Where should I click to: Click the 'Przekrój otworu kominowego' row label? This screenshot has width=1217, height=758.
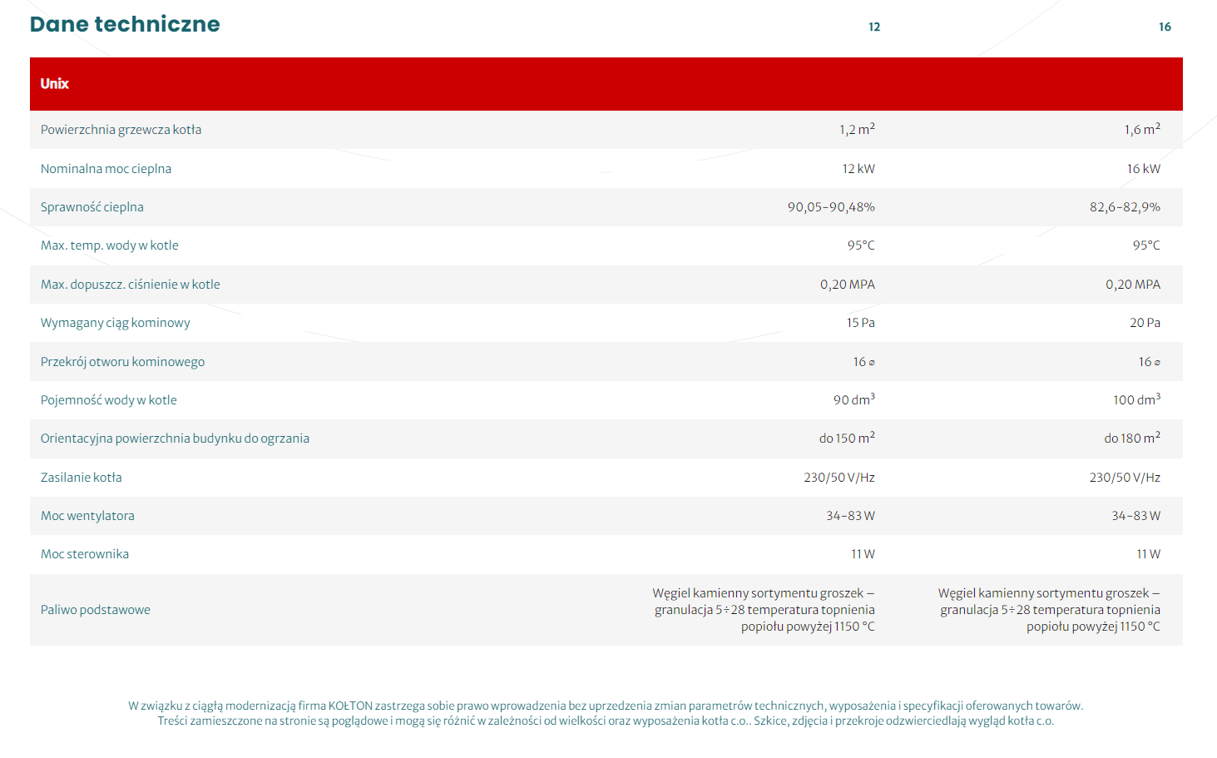[x=122, y=362]
